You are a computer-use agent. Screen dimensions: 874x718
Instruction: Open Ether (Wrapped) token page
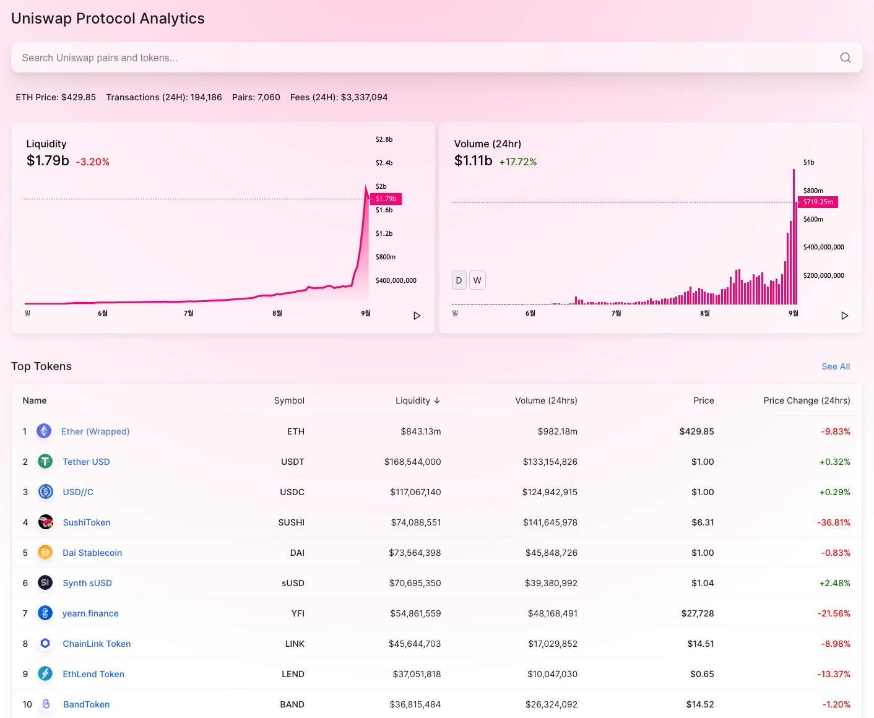(x=95, y=431)
